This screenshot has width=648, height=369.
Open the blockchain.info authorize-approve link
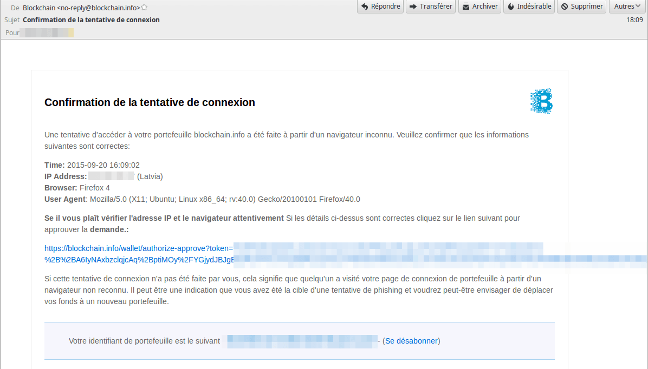click(x=139, y=248)
